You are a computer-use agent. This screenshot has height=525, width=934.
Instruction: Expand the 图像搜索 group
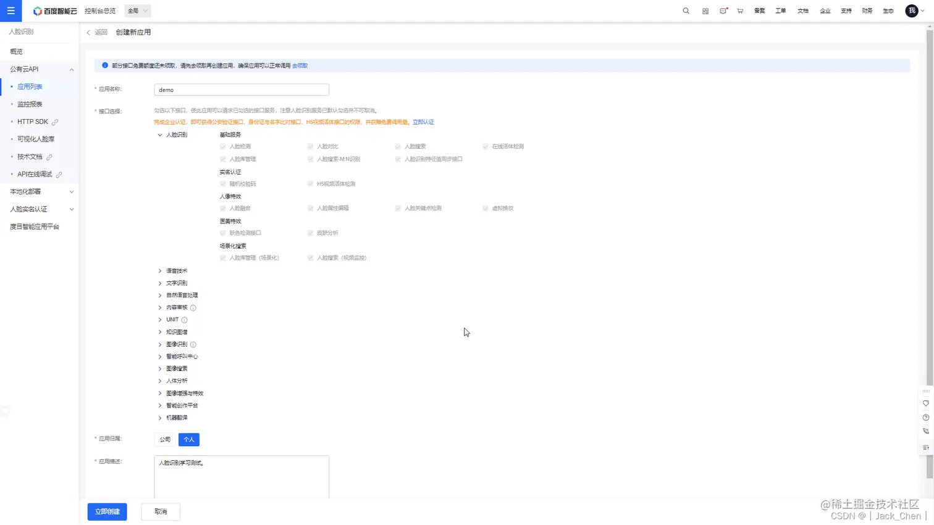pyautogui.click(x=160, y=369)
